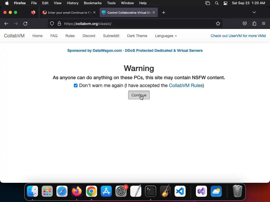Open the CollabVM Rules link in warning
The image size is (270, 202).
186,85
